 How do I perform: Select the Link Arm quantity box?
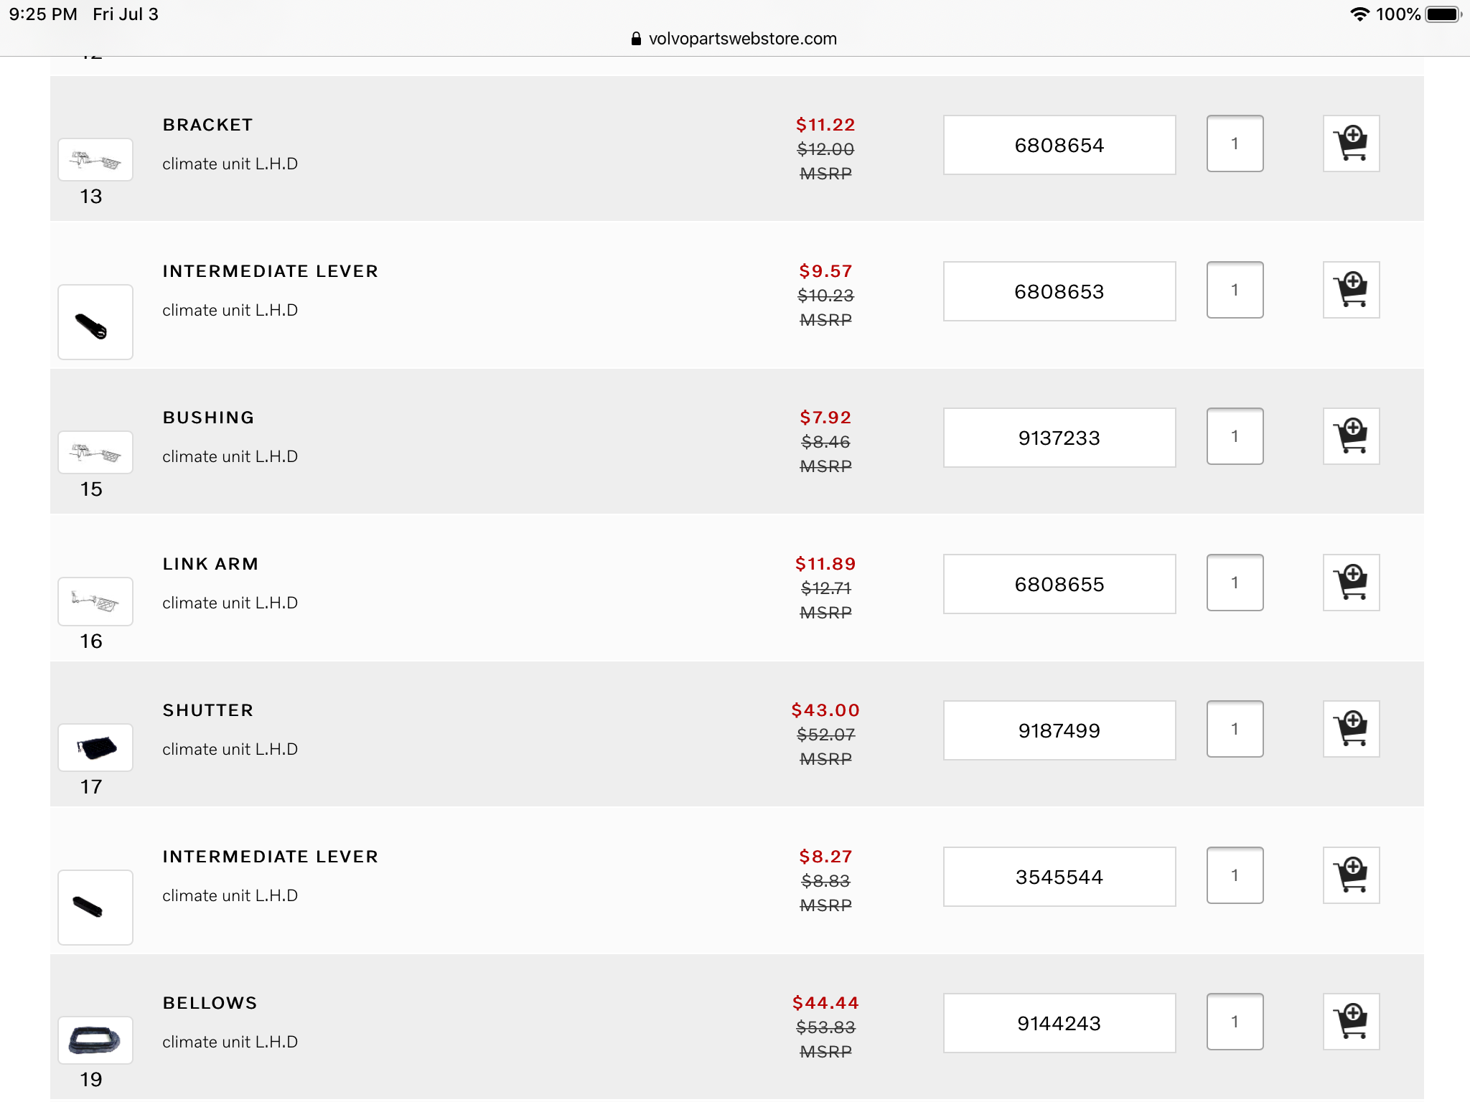pos(1235,583)
